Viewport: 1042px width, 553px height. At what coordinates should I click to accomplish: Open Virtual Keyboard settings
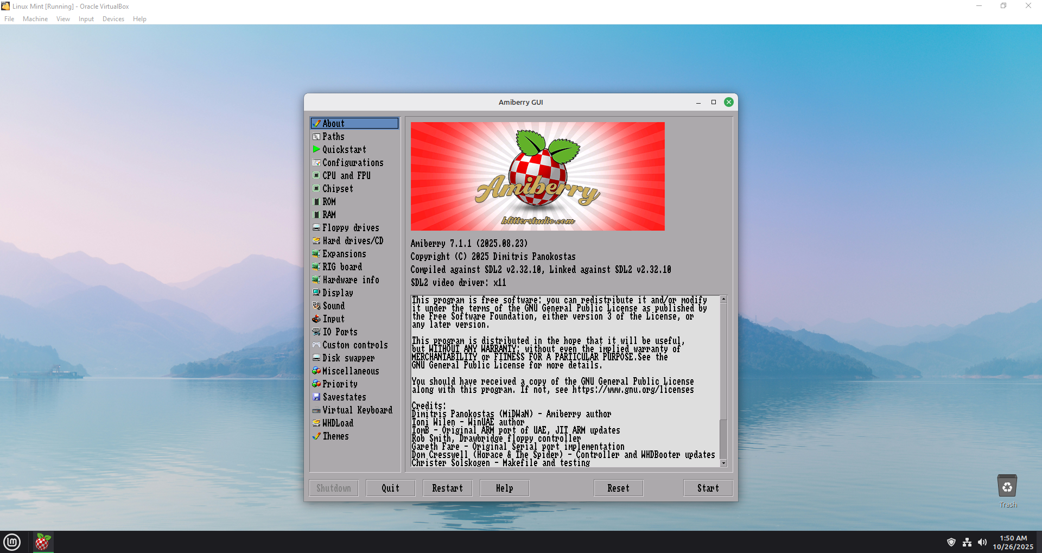pyautogui.click(x=354, y=410)
